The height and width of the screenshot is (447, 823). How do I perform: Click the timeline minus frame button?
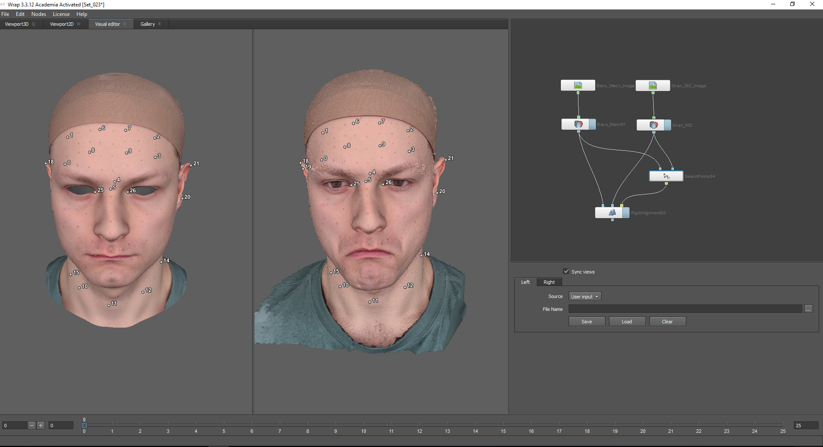pos(32,426)
